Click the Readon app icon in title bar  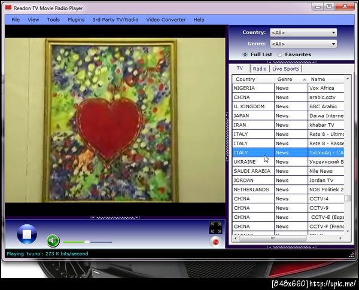tap(8, 8)
